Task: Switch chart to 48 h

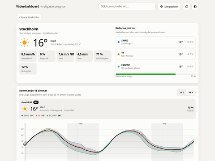Action: [191, 93]
